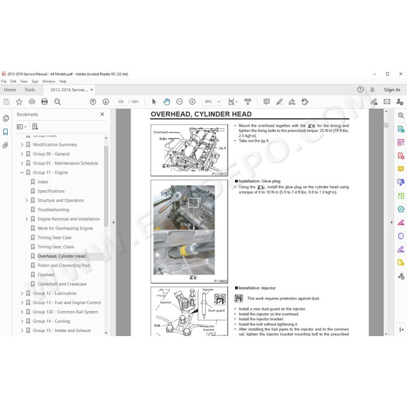Find current bookmark icon

coord(35,127)
